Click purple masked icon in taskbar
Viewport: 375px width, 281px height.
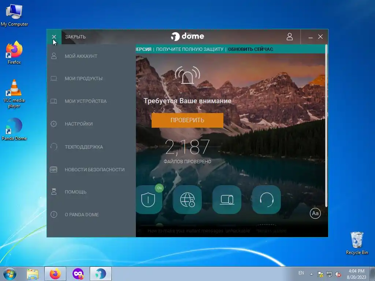pyautogui.click(x=78, y=274)
